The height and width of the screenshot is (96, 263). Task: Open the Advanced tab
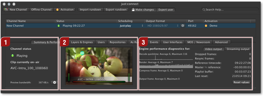[221, 42]
